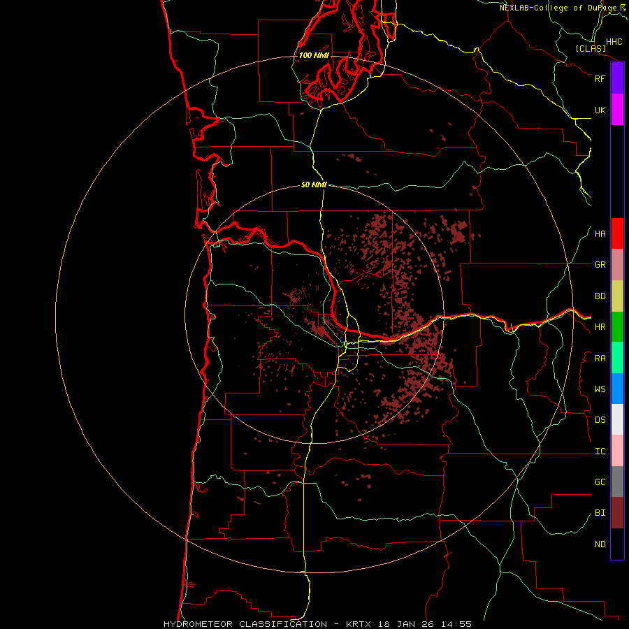Click the BD legend label
The height and width of the screenshot is (629, 629).
pyautogui.click(x=600, y=296)
